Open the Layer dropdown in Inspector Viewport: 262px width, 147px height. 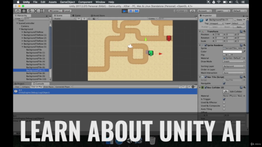[x=238, y=24]
